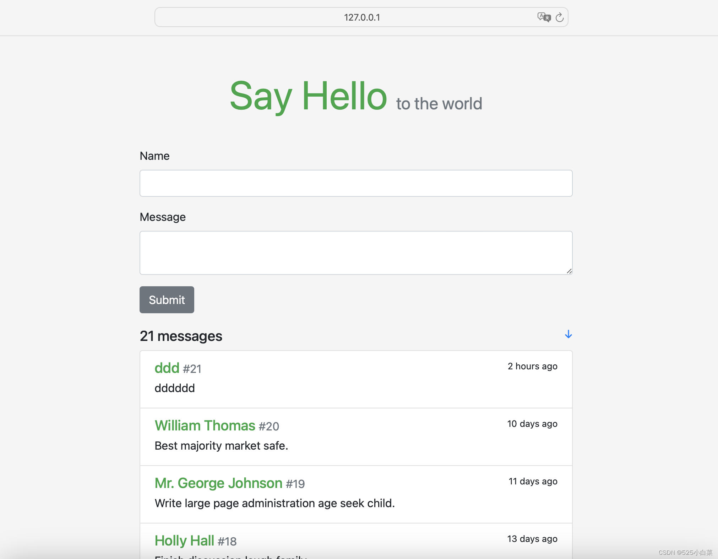This screenshot has height=559, width=718.
Task: Click the '21 messages' count heading
Action: point(181,336)
